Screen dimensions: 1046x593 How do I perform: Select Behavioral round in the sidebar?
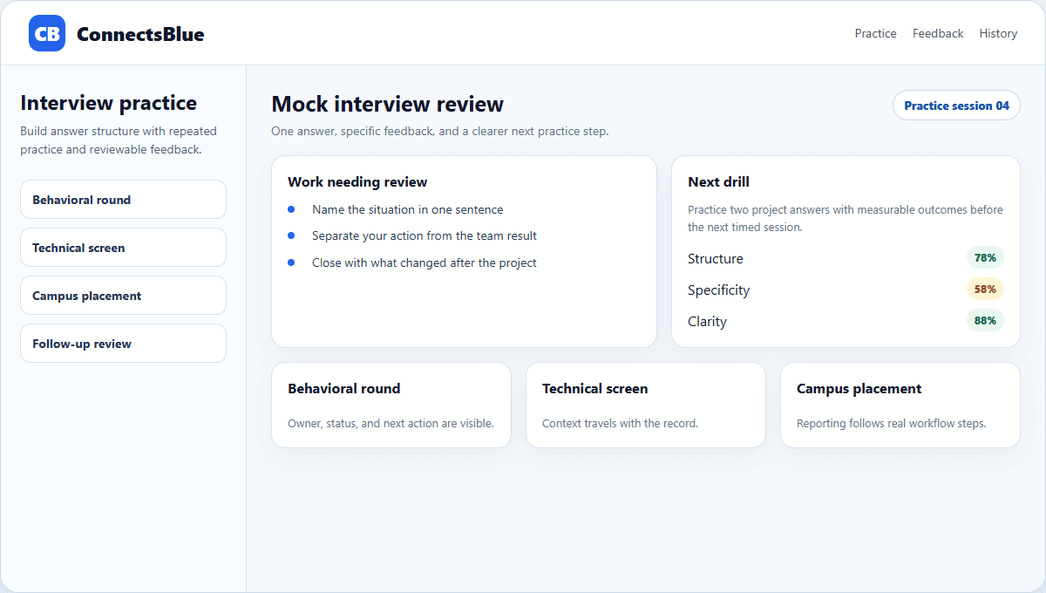coord(123,200)
